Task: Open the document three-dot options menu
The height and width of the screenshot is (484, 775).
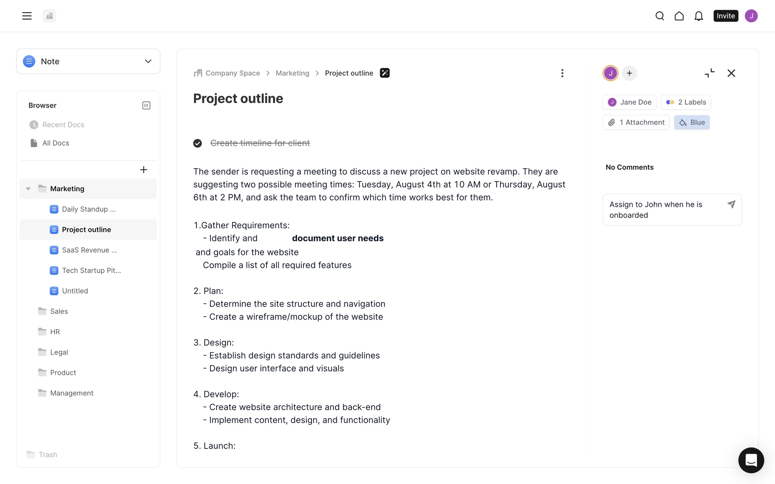Action: [x=562, y=73]
